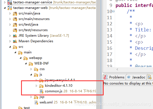Select the kindeditor-4.1.10 folder label
The image size is (153, 109).
[x=59, y=86]
